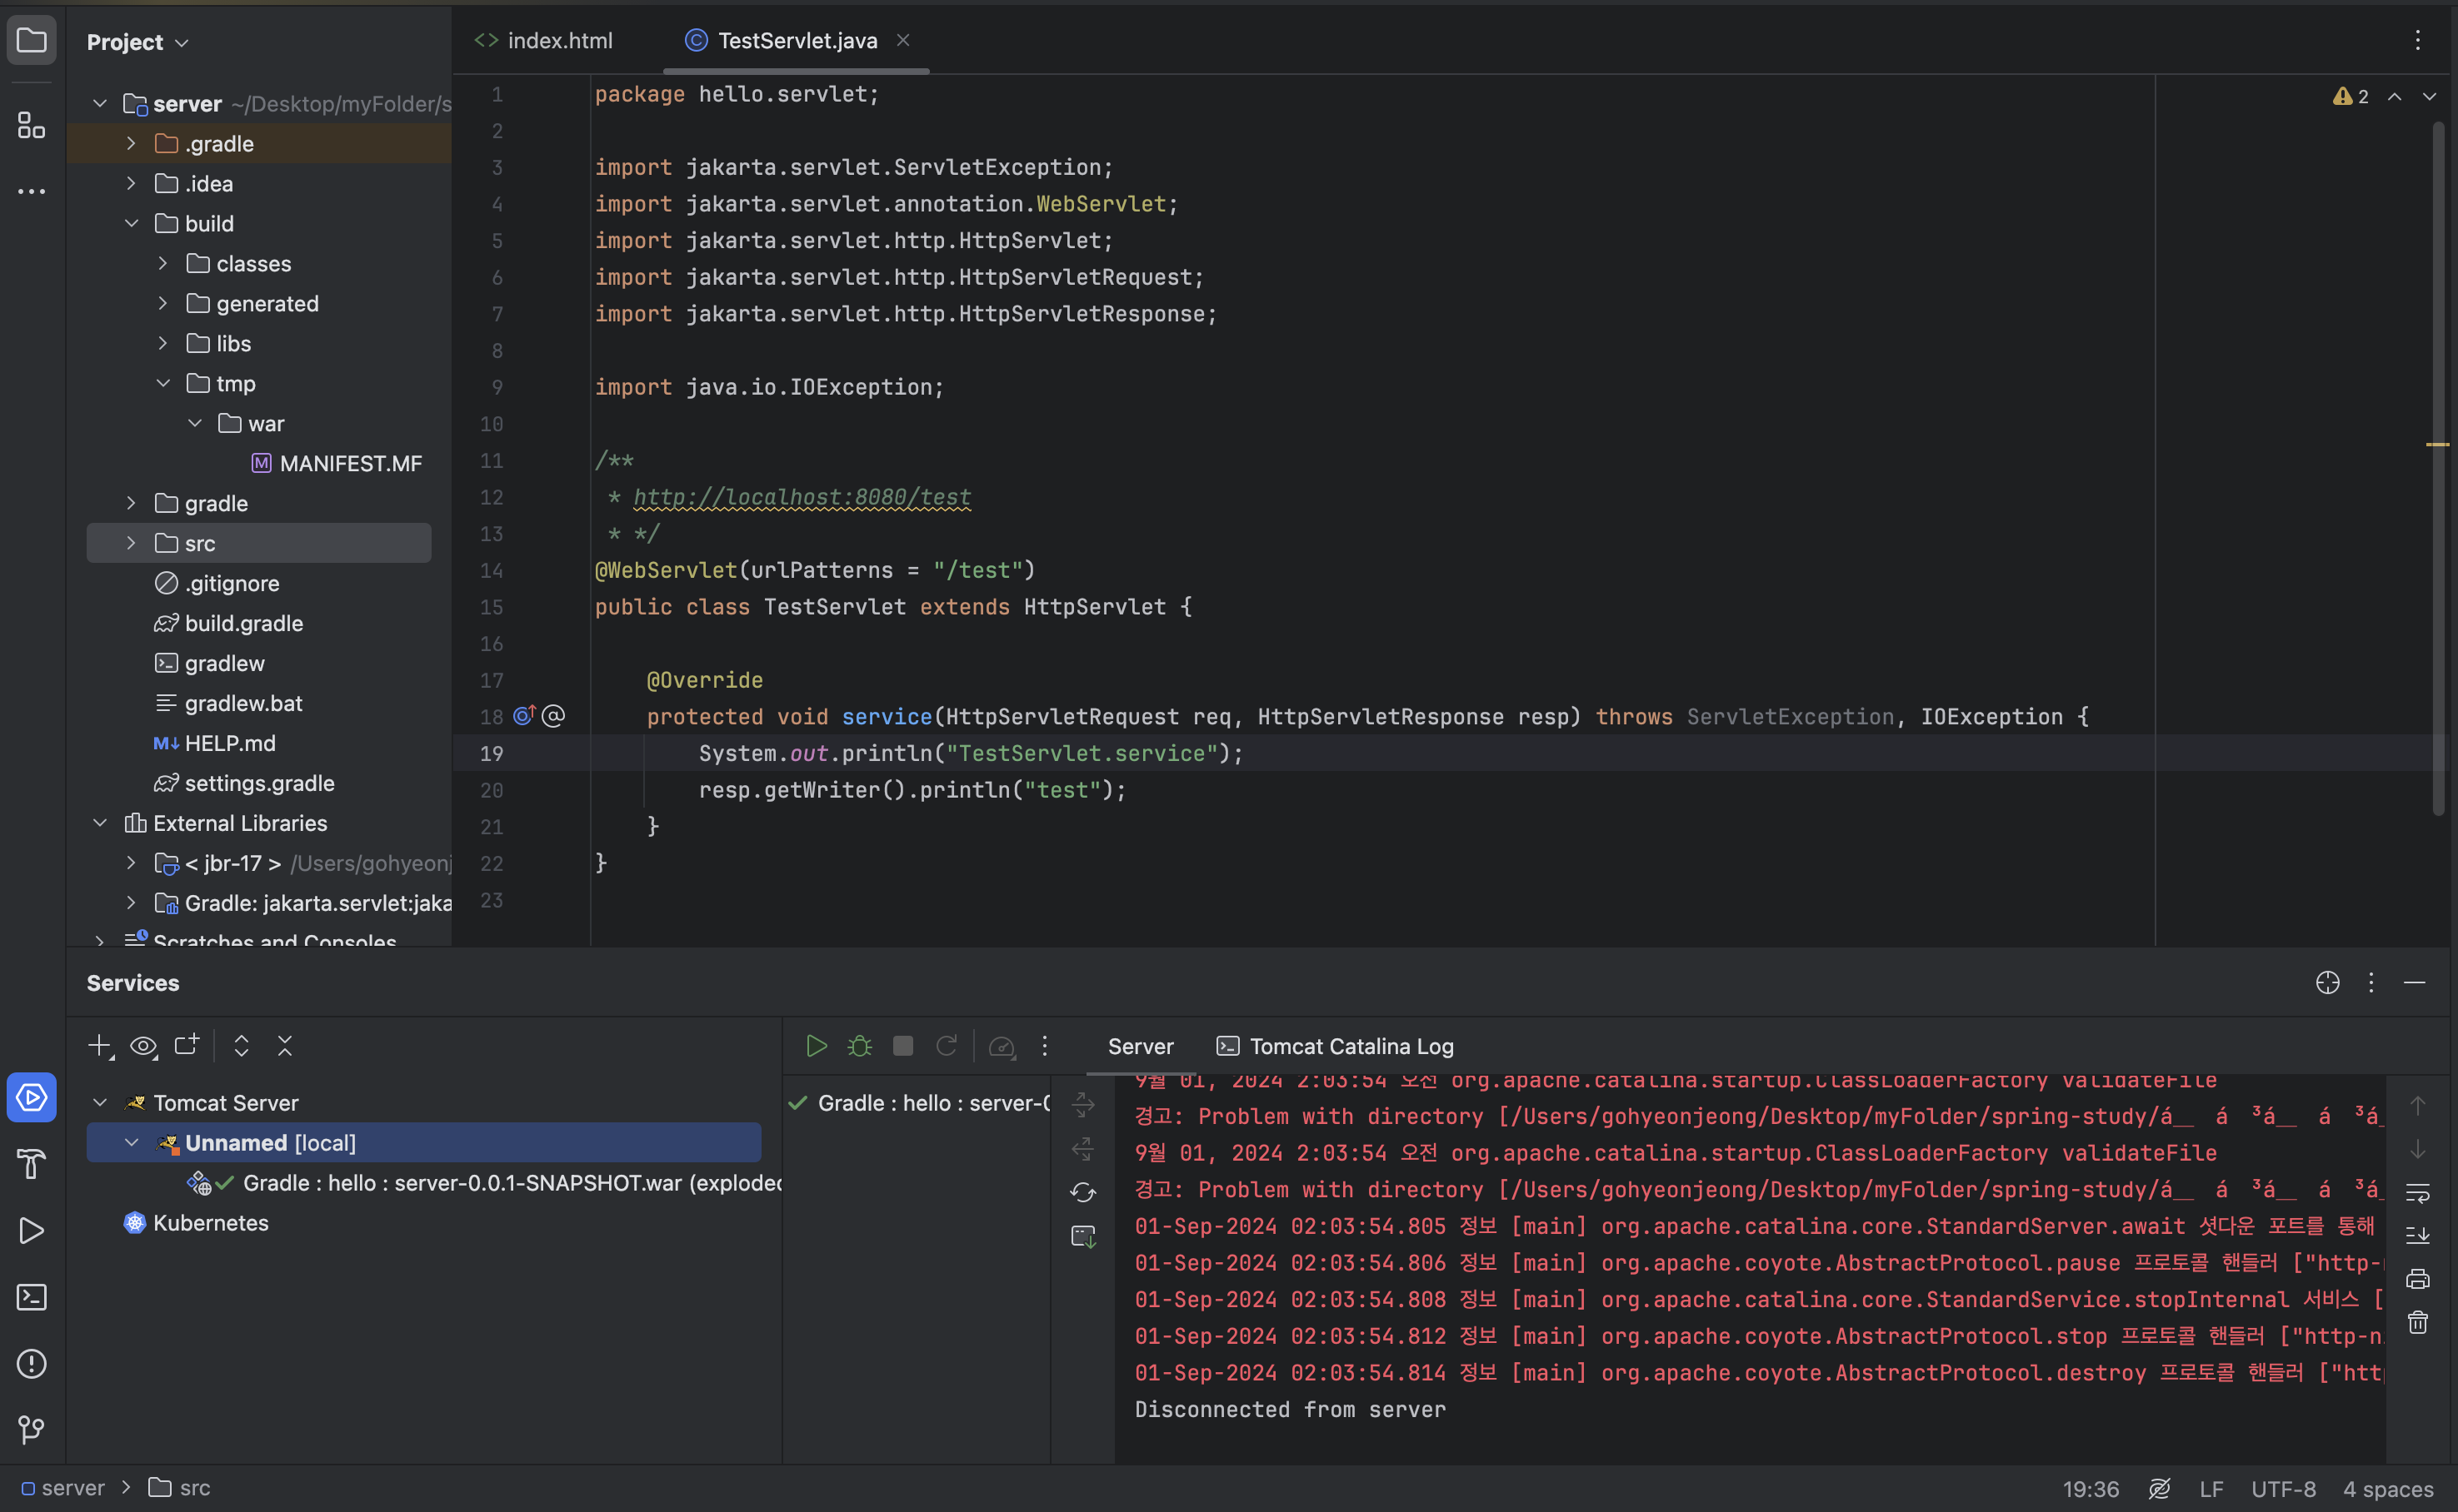Image resolution: width=2458 pixels, height=1512 pixels.
Task: Click the Debug bug icon in Services
Action: click(x=859, y=1046)
